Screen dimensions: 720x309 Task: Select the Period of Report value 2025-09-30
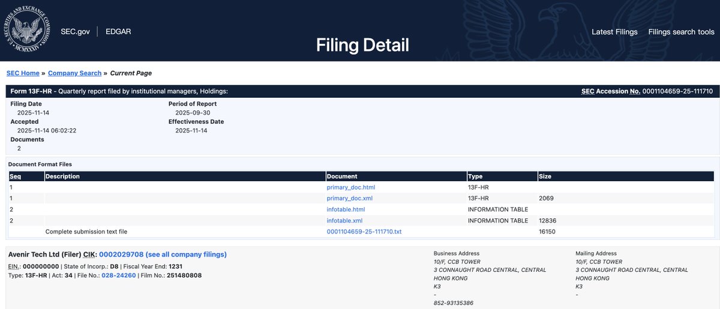point(193,113)
